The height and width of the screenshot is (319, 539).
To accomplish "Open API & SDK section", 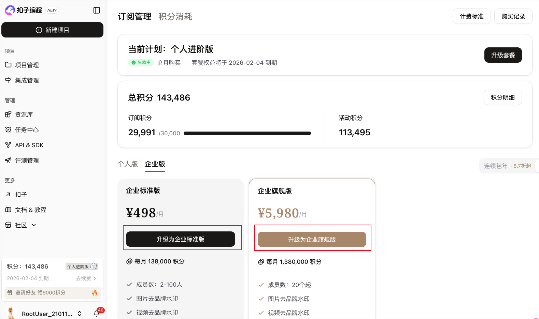I will pyautogui.click(x=29, y=145).
